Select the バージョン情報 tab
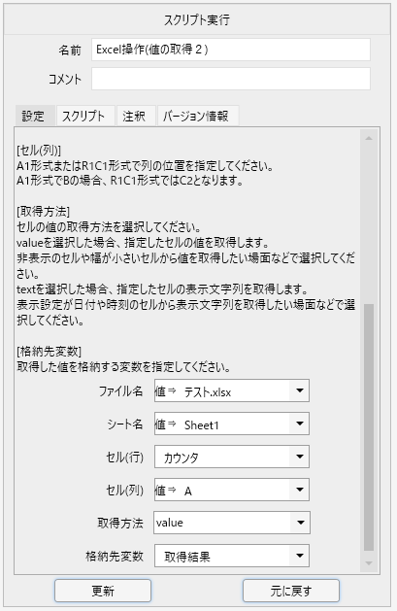 (198, 117)
